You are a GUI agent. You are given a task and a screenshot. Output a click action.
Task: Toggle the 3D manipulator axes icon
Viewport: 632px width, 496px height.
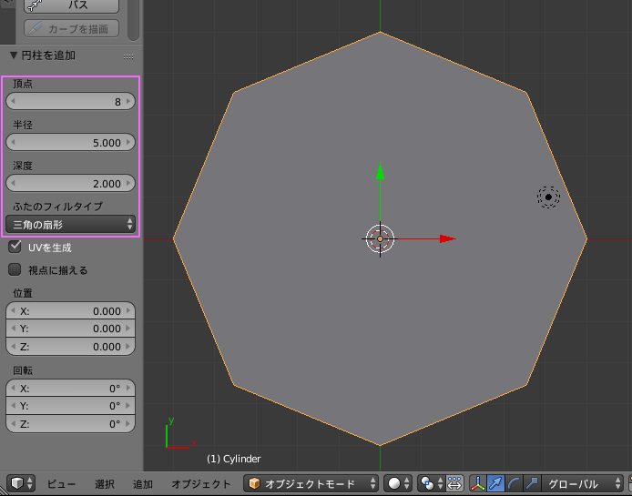pyautogui.click(x=478, y=483)
